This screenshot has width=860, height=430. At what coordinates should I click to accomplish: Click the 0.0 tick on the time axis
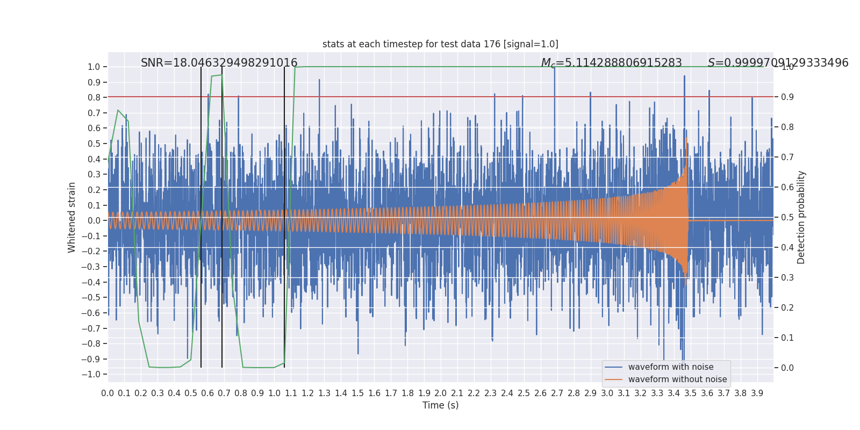coord(107,393)
